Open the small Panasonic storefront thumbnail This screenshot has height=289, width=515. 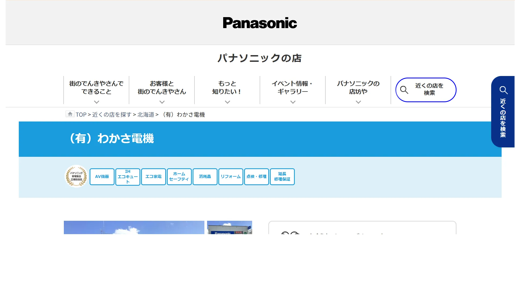pyautogui.click(x=230, y=227)
